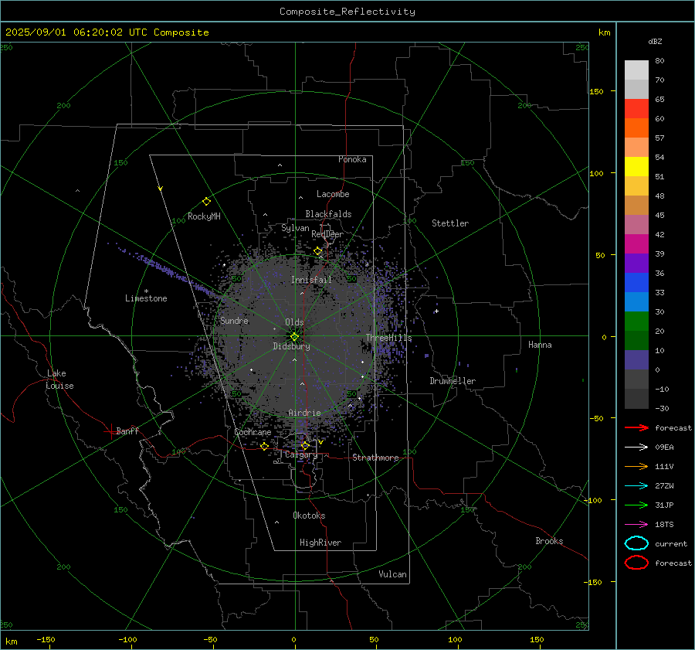Click the Okotoks town label
The height and width of the screenshot is (650, 695).
tap(309, 516)
